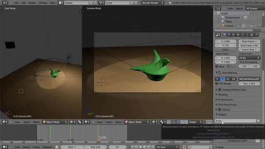This screenshot has width=265, height=149.
Task: Open the timeline Playback menu
Action: tap(48, 147)
